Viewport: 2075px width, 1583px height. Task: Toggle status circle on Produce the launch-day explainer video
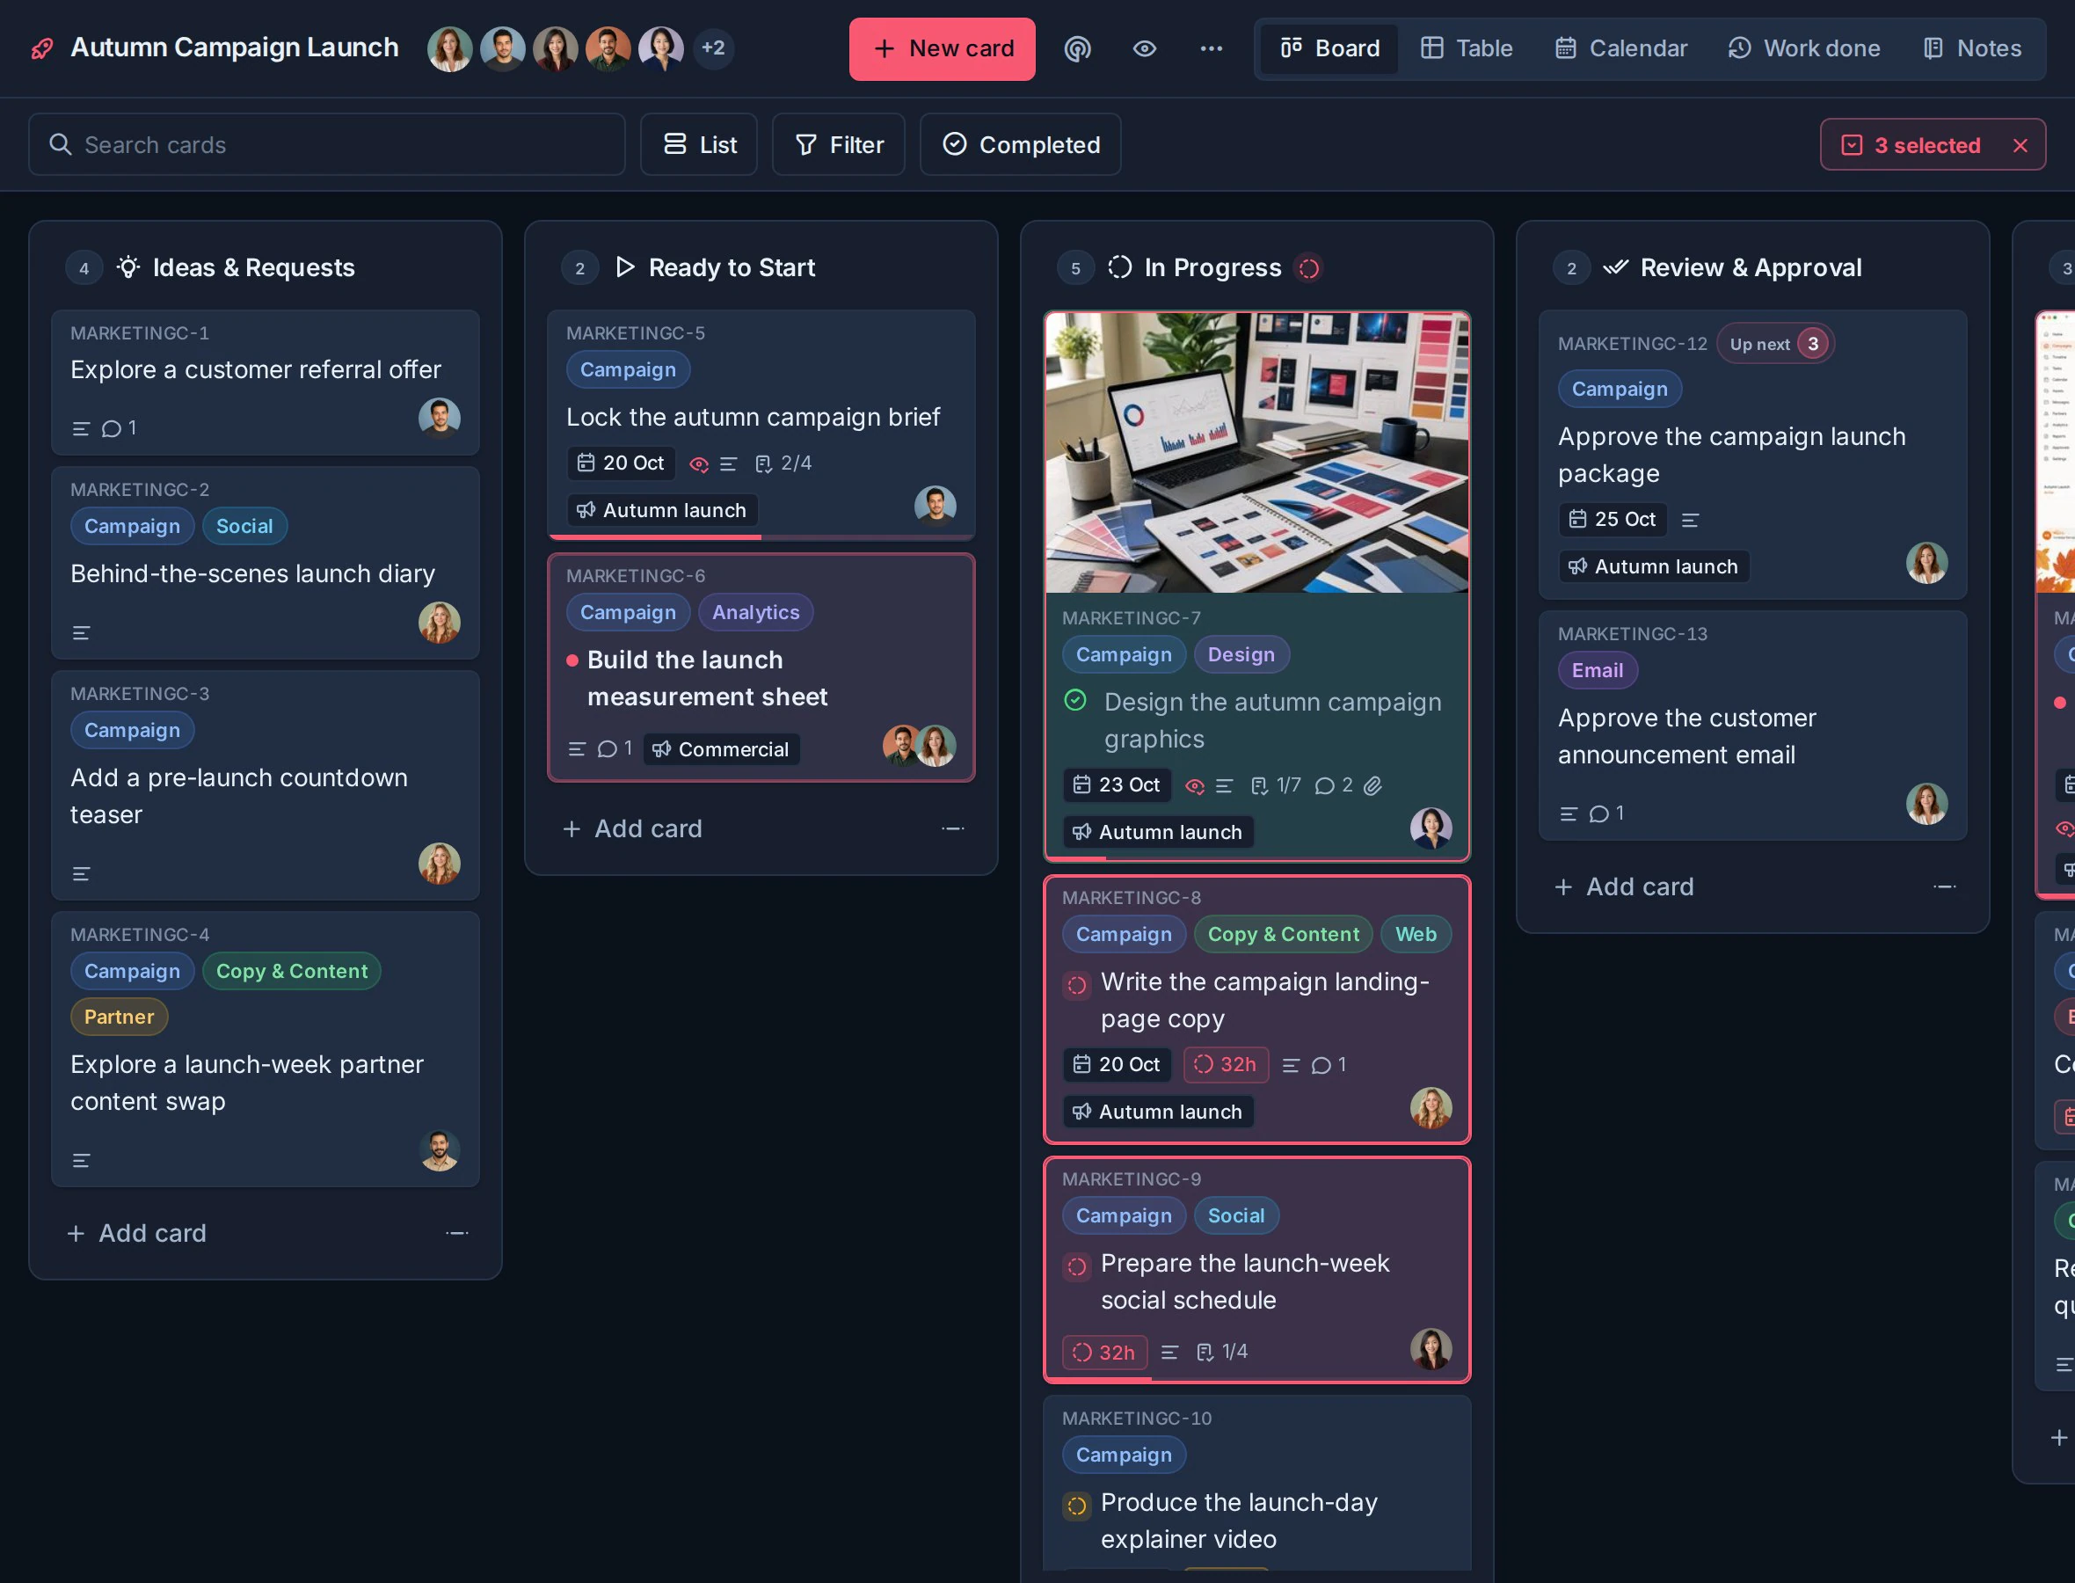[x=1076, y=1506]
